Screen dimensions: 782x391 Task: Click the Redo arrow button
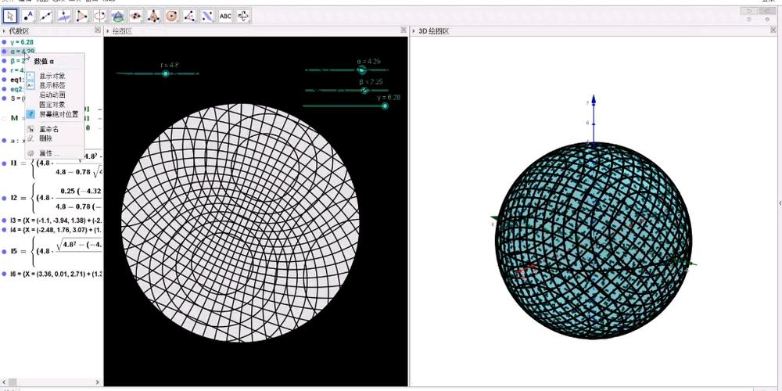point(767,10)
